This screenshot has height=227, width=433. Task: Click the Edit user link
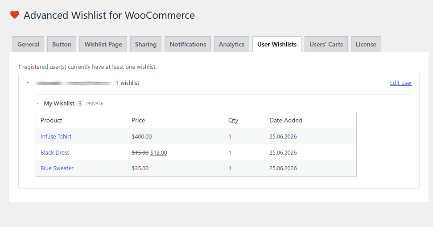pos(401,83)
